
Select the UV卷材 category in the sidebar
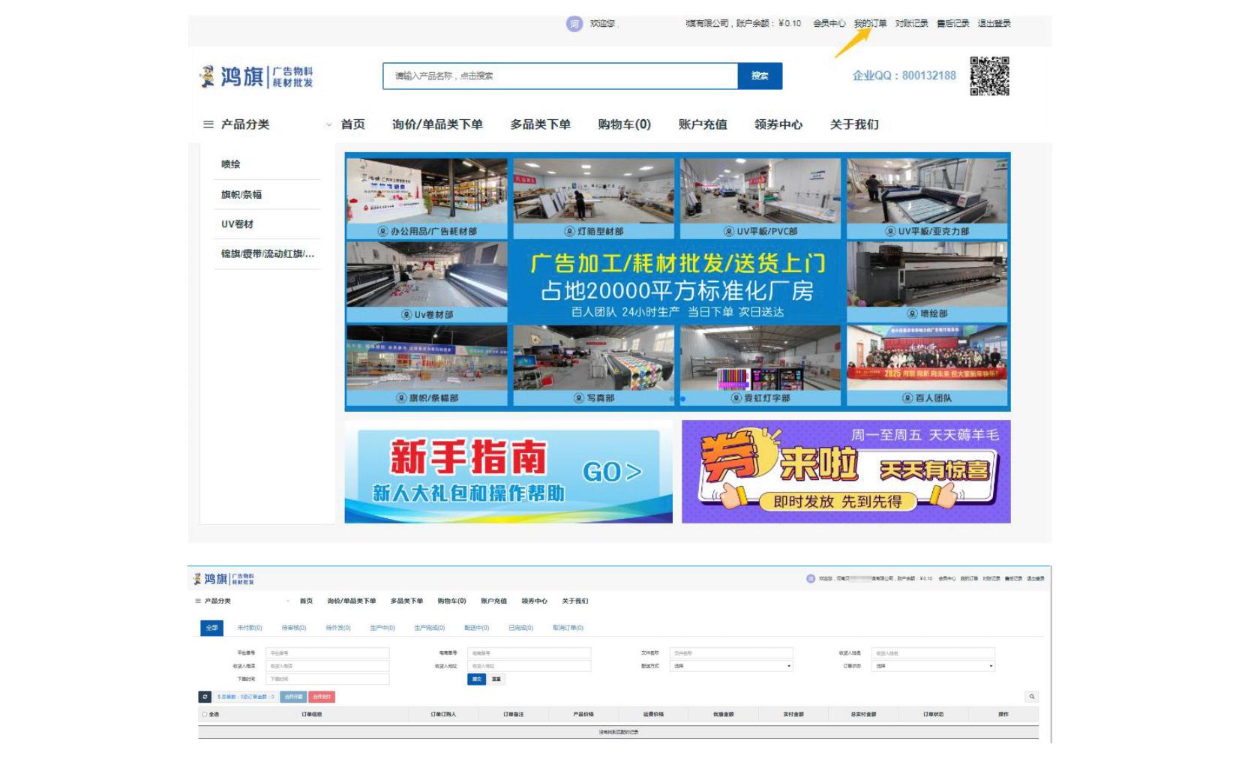click(x=237, y=224)
